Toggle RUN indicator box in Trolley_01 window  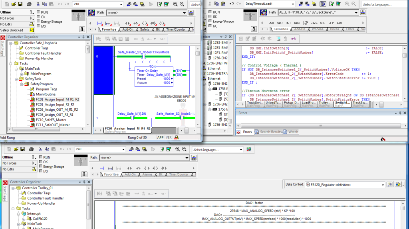pyautogui.click(x=40, y=157)
